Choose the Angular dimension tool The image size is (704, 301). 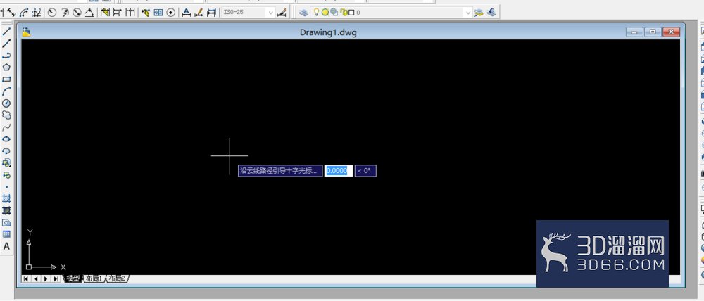tap(89, 13)
